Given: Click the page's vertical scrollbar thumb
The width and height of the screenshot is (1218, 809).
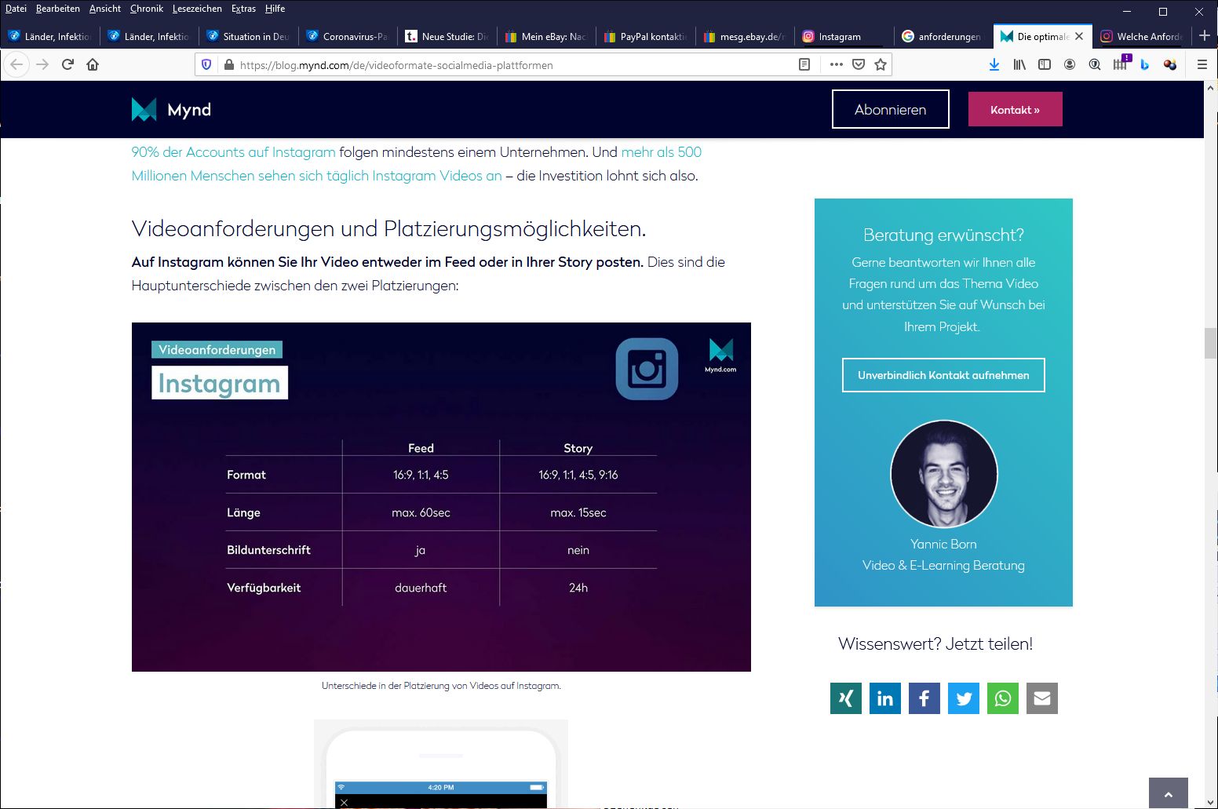Looking at the screenshot, I should (x=1210, y=343).
